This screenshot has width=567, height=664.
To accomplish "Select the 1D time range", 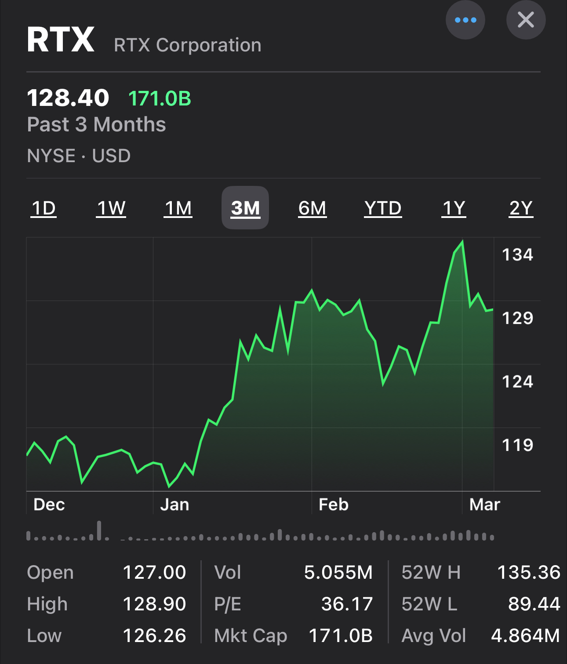I will pyautogui.click(x=44, y=208).
